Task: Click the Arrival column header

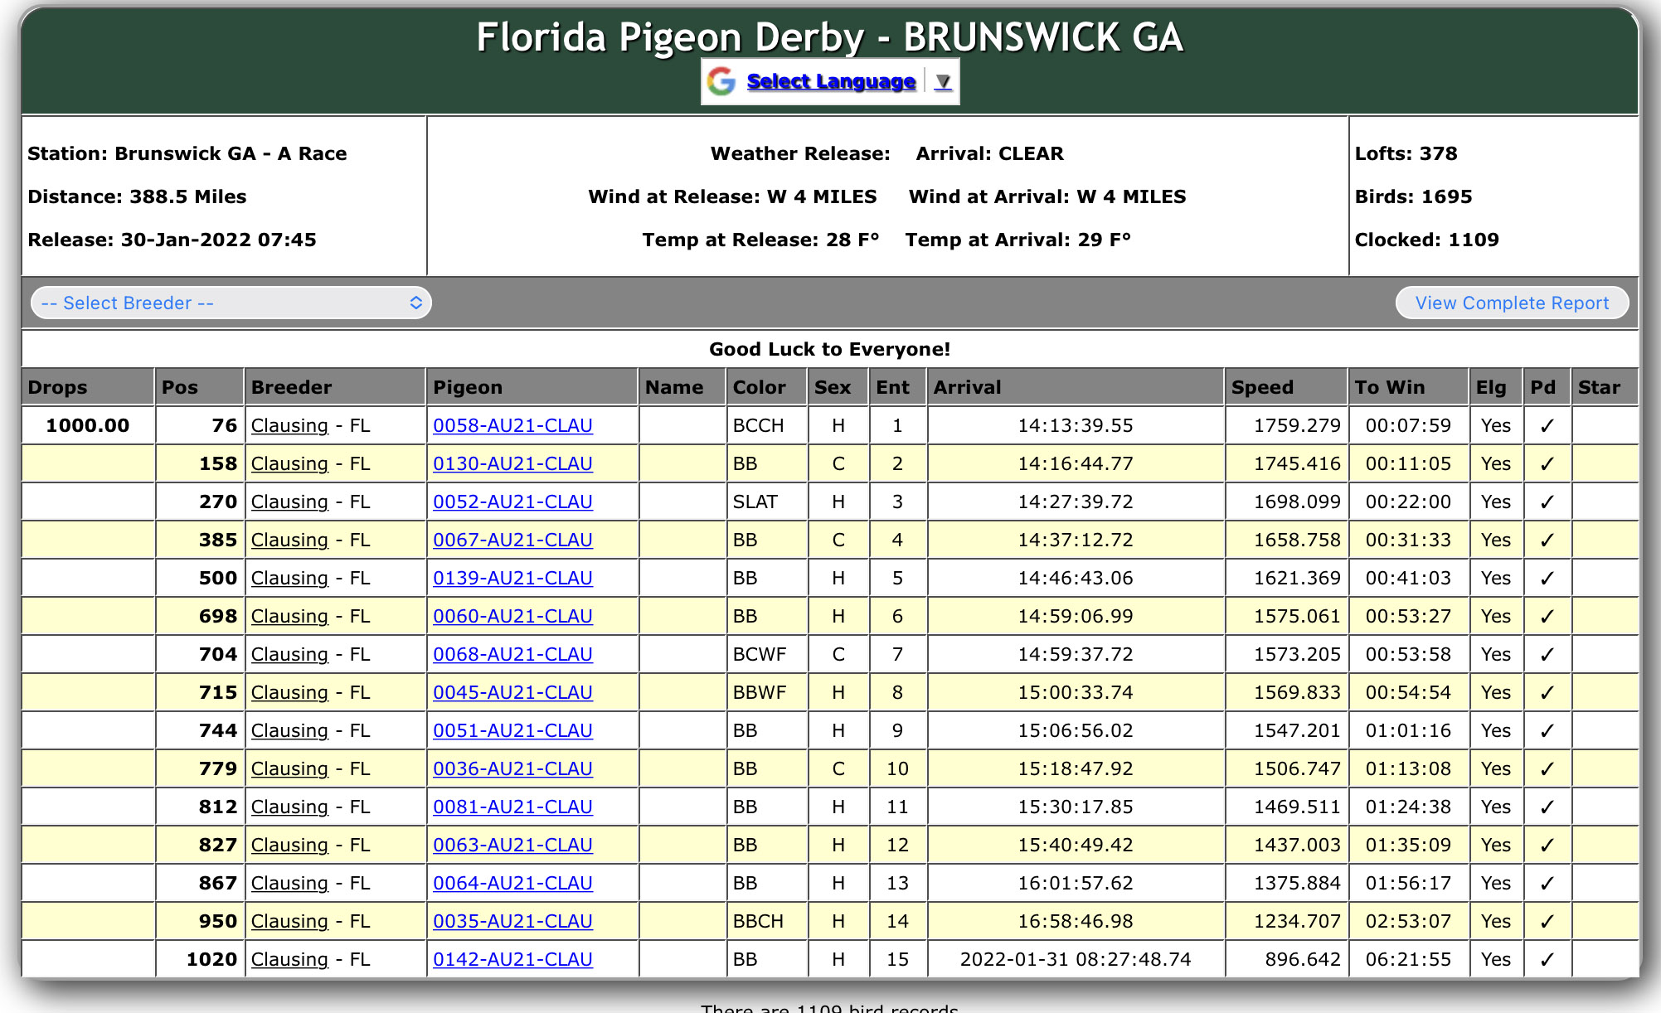Action: pos(967,387)
